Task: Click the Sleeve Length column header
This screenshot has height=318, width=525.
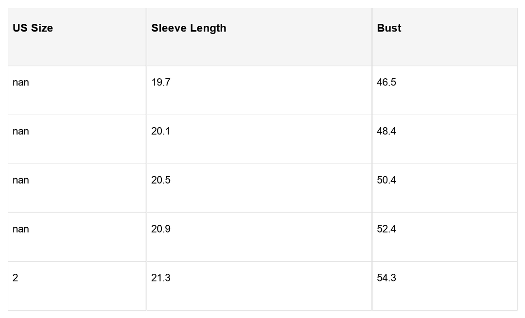Action: pyautogui.click(x=189, y=28)
